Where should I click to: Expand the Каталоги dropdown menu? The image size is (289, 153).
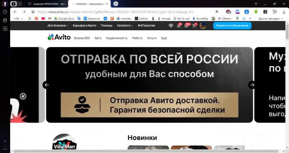125,25
